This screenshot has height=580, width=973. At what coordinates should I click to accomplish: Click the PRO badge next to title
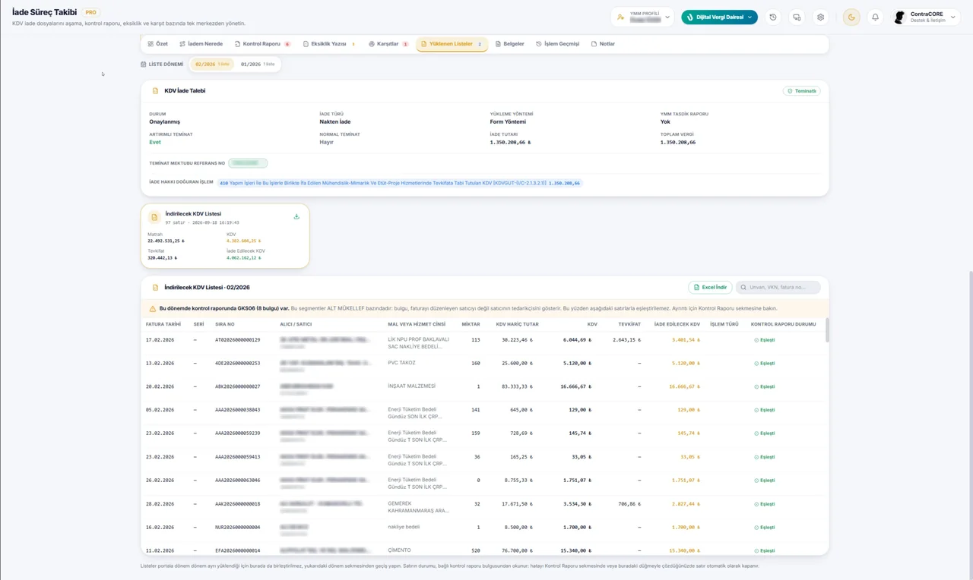coord(90,12)
